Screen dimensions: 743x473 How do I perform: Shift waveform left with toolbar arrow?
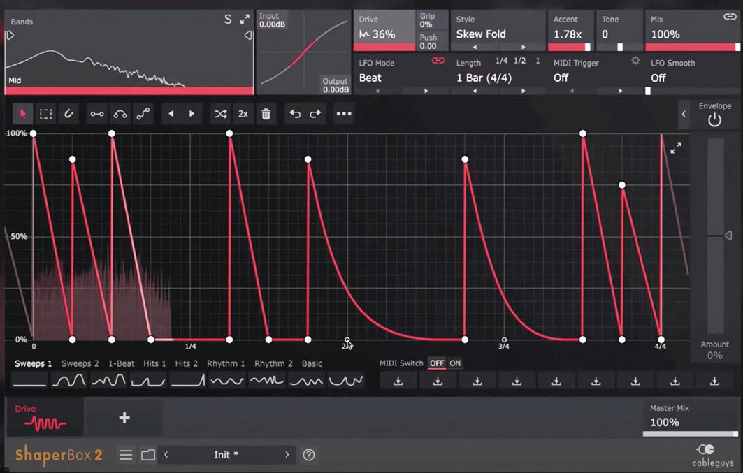pyautogui.click(x=171, y=114)
